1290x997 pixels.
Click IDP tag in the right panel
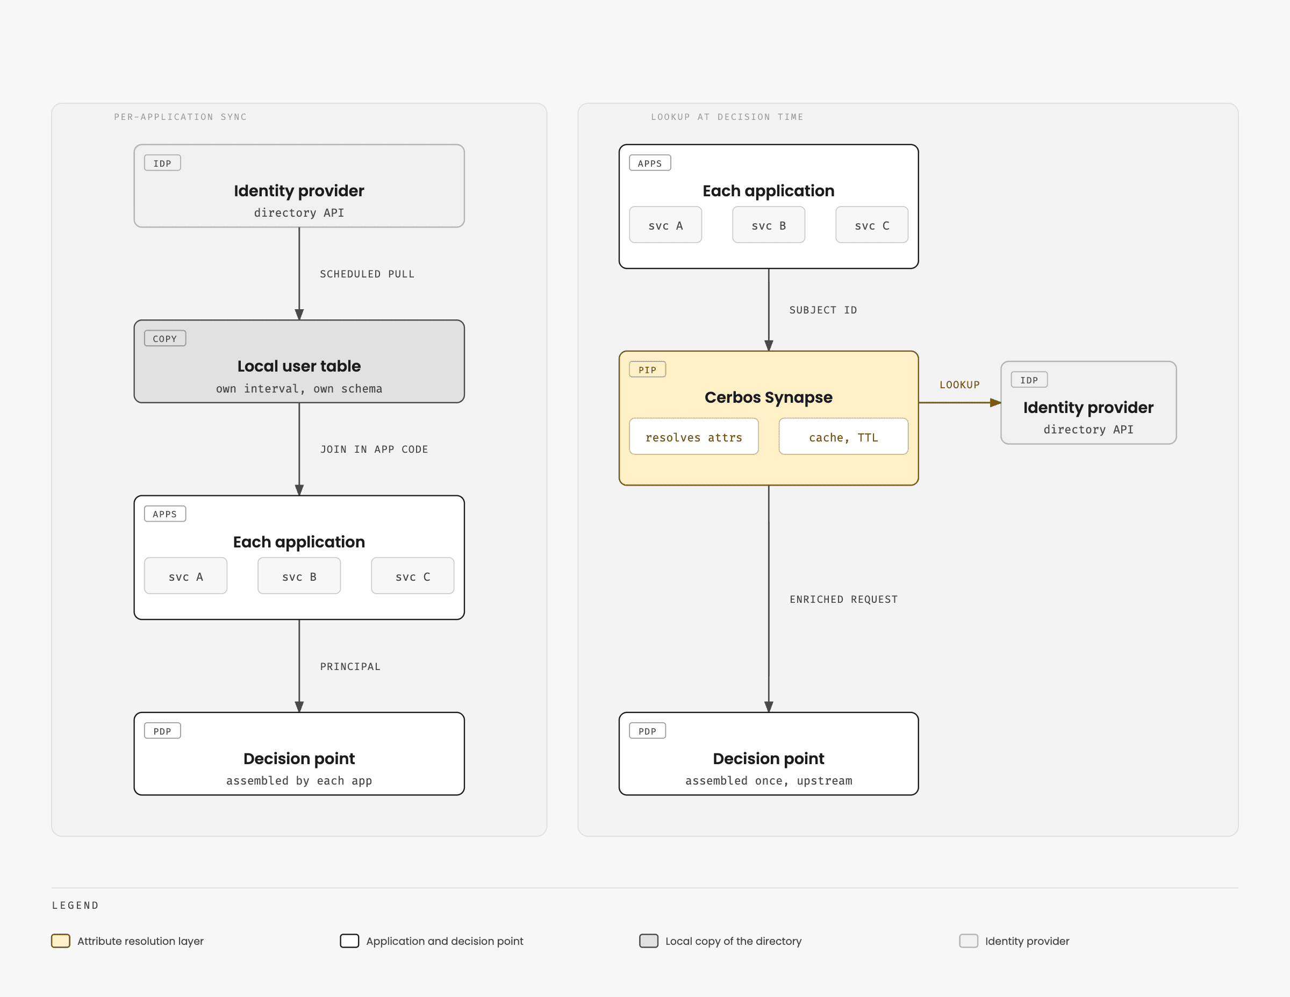click(1029, 380)
